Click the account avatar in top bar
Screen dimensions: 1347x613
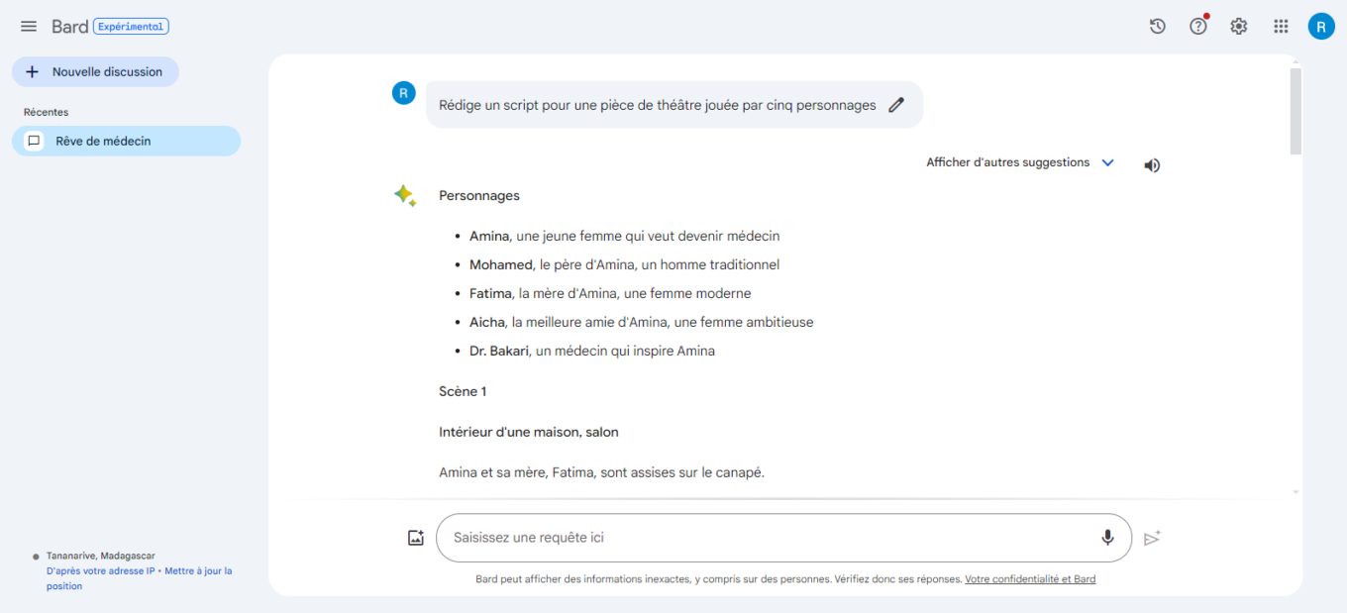click(x=1321, y=27)
